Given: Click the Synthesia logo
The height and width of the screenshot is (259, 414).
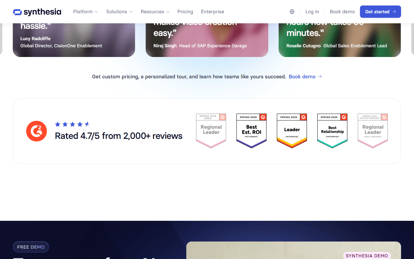Looking at the screenshot, I should tap(37, 12).
